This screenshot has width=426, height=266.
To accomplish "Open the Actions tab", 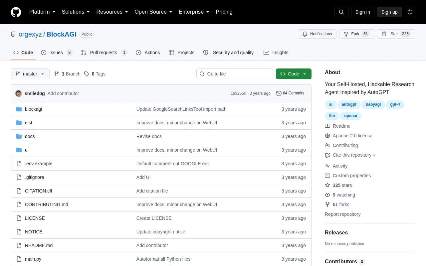I will click(x=148, y=53).
